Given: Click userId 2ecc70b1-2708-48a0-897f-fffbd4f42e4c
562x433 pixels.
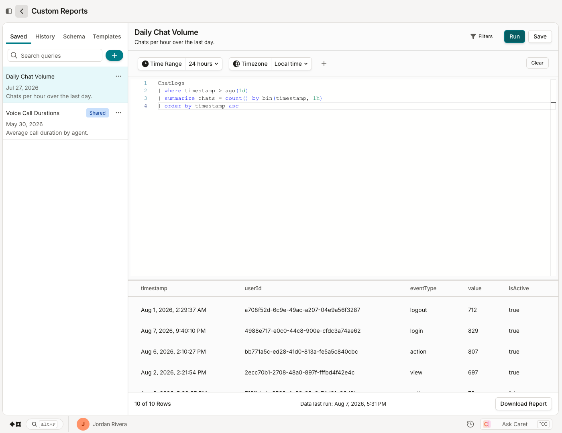Looking at the screenshot, I should point(299,372).
